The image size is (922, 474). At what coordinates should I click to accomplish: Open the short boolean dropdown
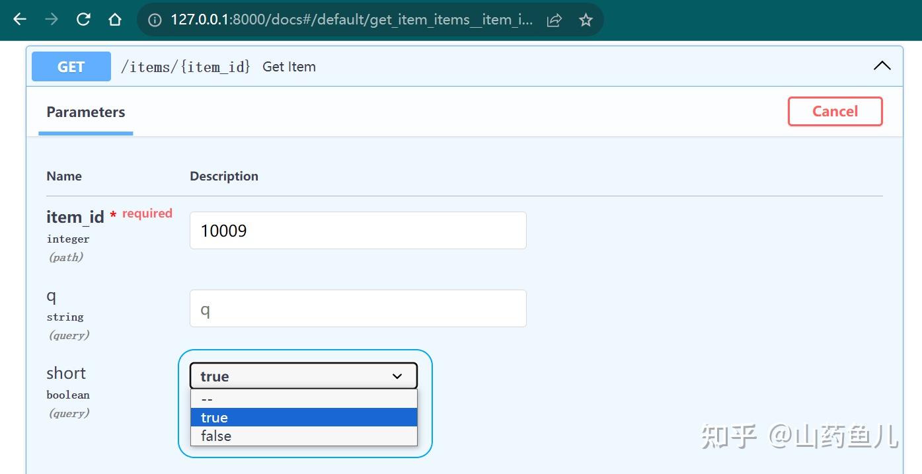[304, 376]
